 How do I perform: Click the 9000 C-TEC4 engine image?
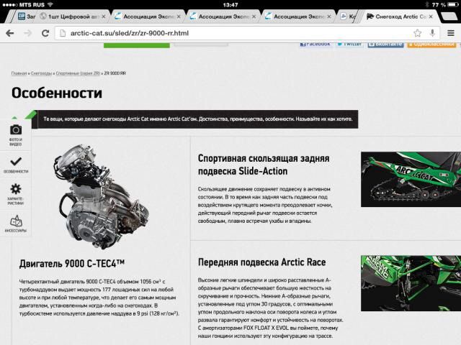102,196
